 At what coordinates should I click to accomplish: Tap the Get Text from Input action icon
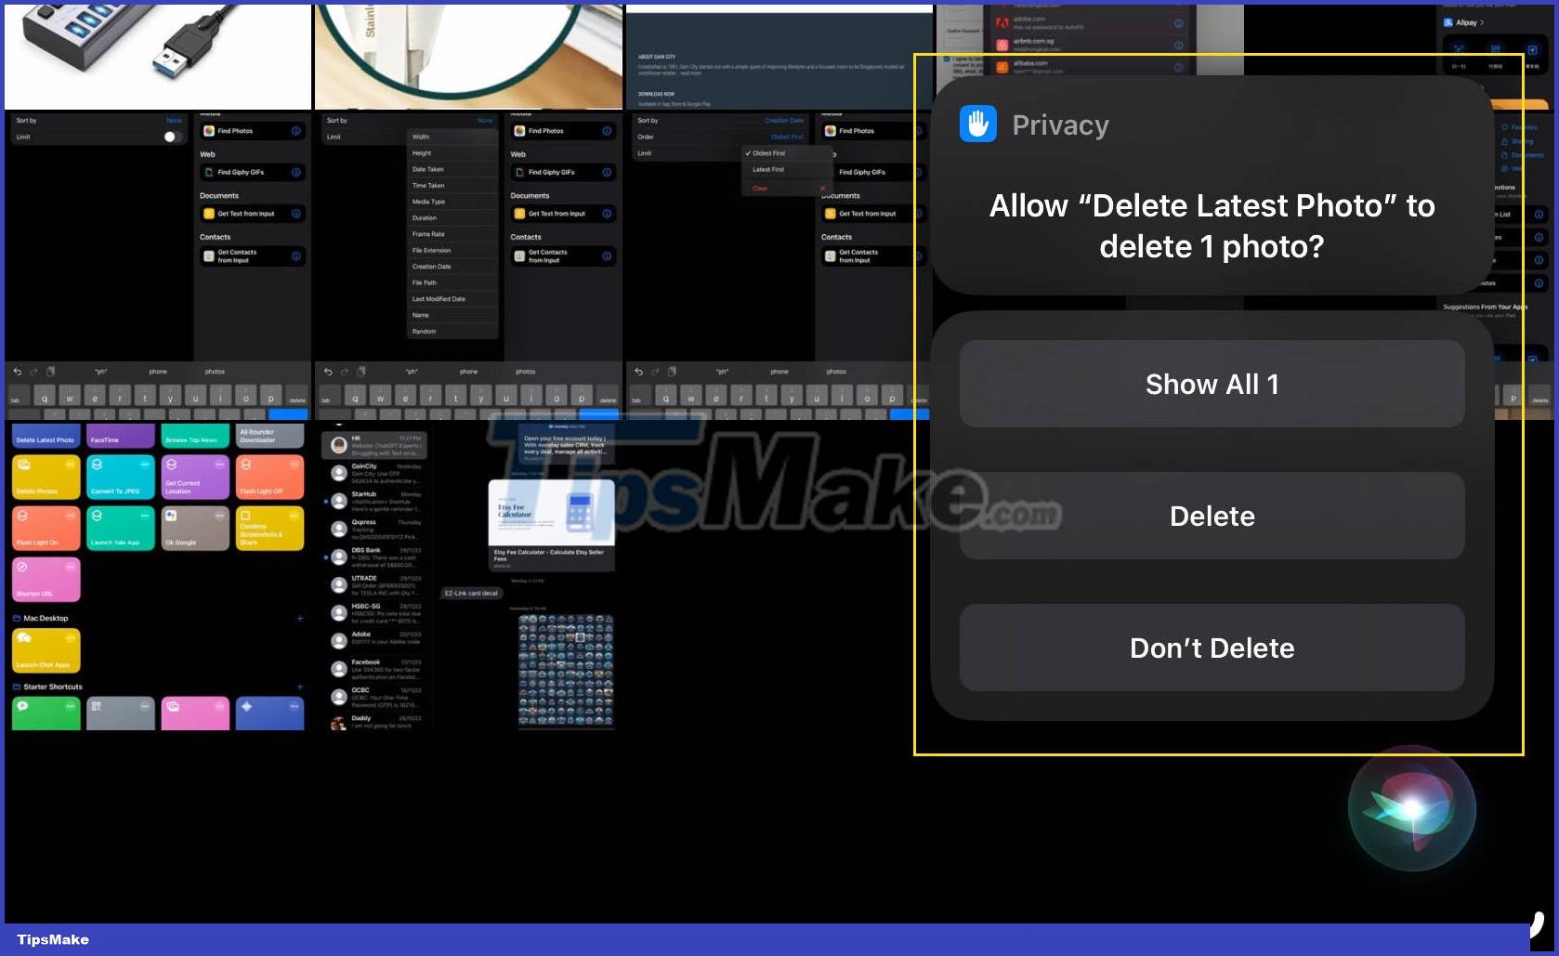pyautogui.click(x=208, y=214)
